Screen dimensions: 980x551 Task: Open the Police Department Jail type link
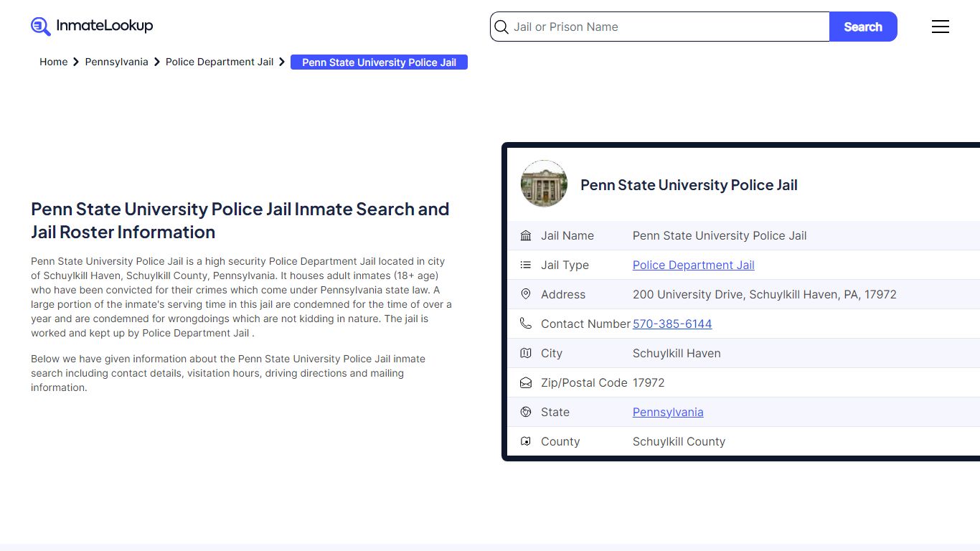coord(693,265)
